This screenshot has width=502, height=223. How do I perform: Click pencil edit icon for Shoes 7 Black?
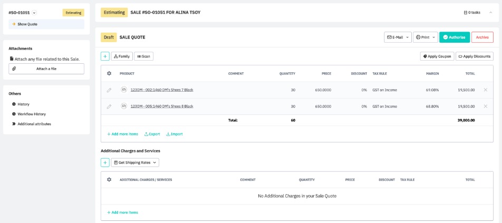[109, 90]
